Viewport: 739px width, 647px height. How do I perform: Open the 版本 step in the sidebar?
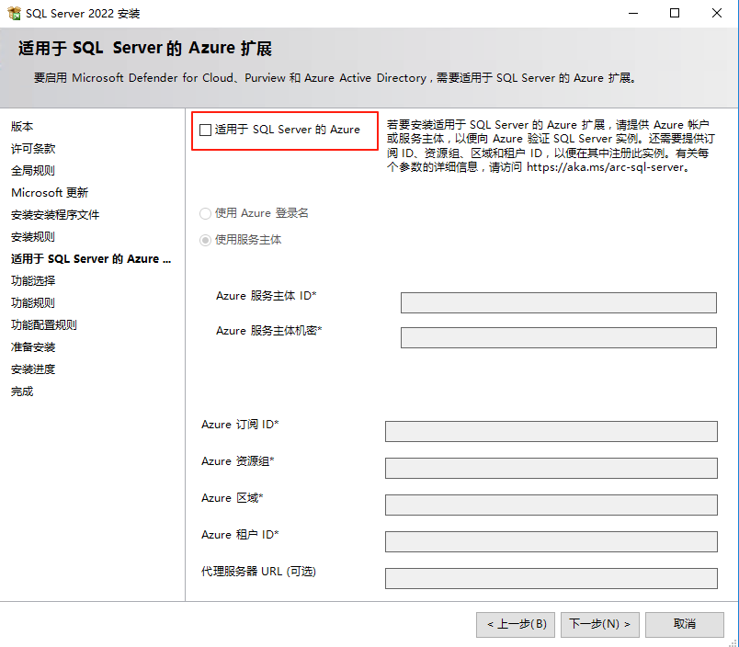22,127
